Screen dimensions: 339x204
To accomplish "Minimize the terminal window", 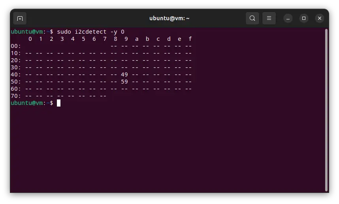I will point(288,18).
